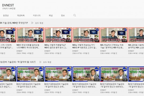Play 네트워크 Part 2 thumbnail with 10:35 duration
The height and width of the screenshot is (96, 144).
click(x=86, y=74)
